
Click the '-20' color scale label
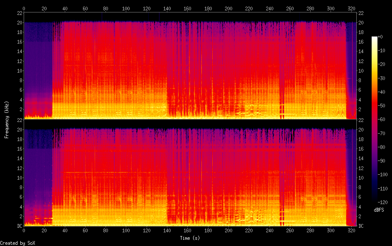[x=382, y=64]
